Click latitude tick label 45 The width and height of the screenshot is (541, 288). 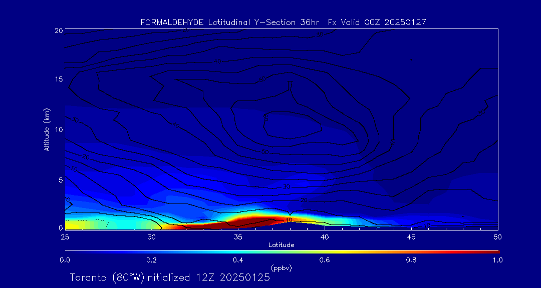coord(411,236)
